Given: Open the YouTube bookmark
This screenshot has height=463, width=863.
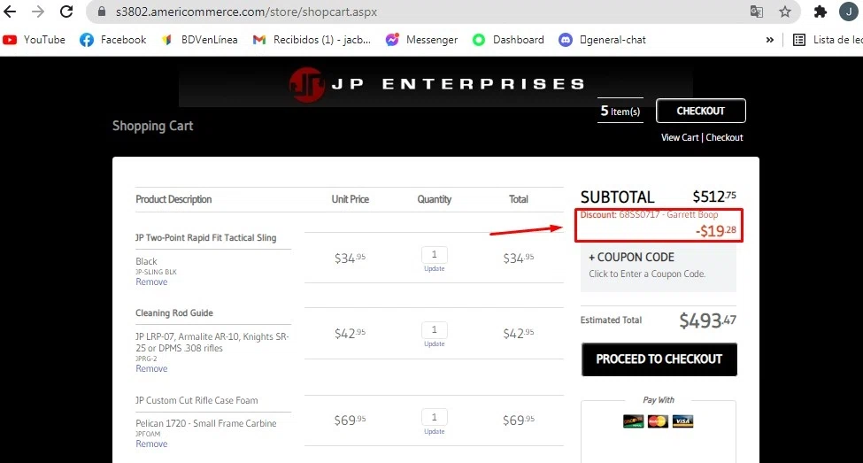Looking at the screenshot, I should coord(35,40).
